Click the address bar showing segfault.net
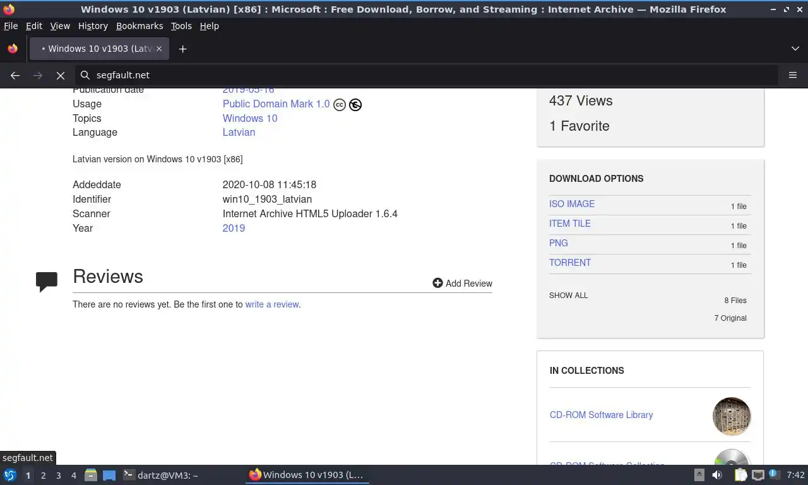This screenshot has width=808, height=485. [x=427, y=75]
